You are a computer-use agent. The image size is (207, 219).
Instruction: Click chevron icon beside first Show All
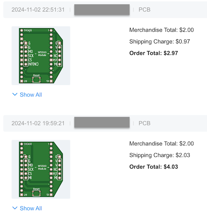(15, 94)
